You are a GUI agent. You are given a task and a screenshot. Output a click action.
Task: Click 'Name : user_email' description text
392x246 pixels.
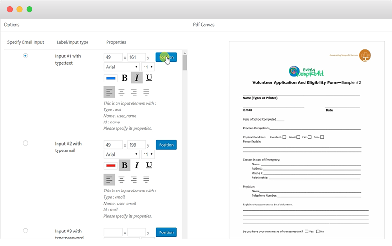(x=120, y=204)
